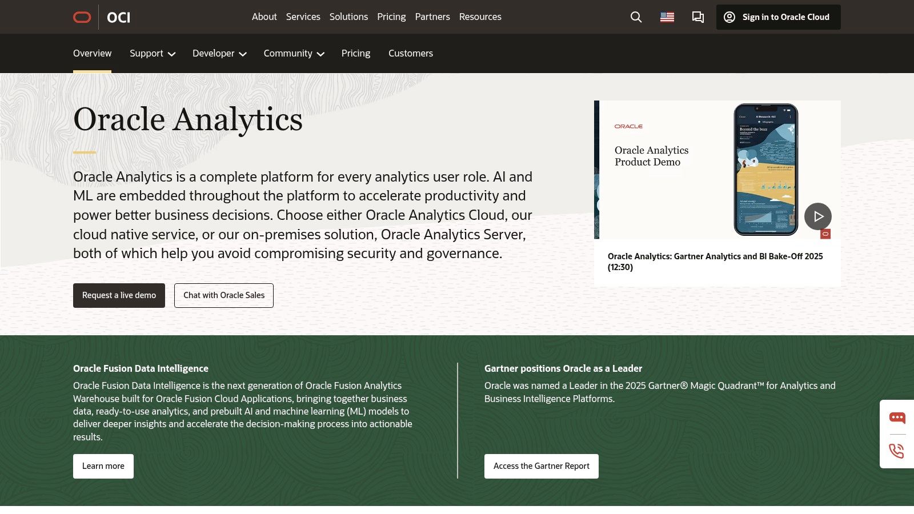Image resolution: width=914 pixels, height=514 pixels.
Task: Expand the Developer dropdown chevron
Action: pyautogui.click(x=243, y=54)
